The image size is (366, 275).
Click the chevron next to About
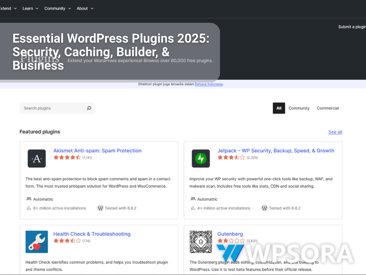point(92,9)
